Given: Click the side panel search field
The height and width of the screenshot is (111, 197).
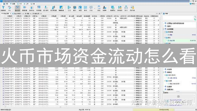Looking at the screenshot, I should (178, 18).
